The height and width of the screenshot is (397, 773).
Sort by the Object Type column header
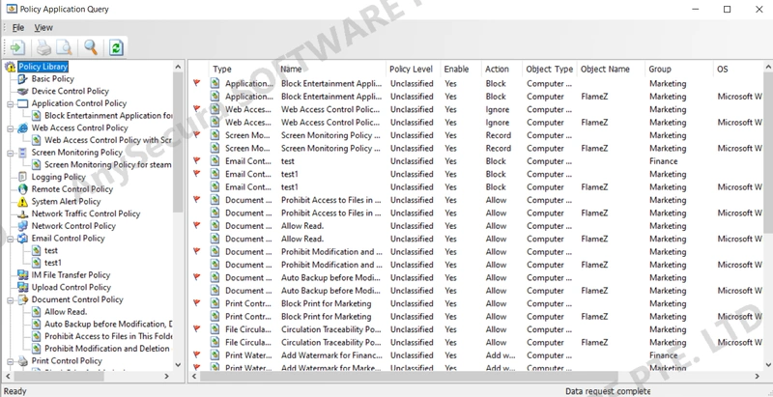pos(549,69)
